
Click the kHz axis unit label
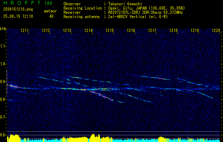(x=3, y=29)
